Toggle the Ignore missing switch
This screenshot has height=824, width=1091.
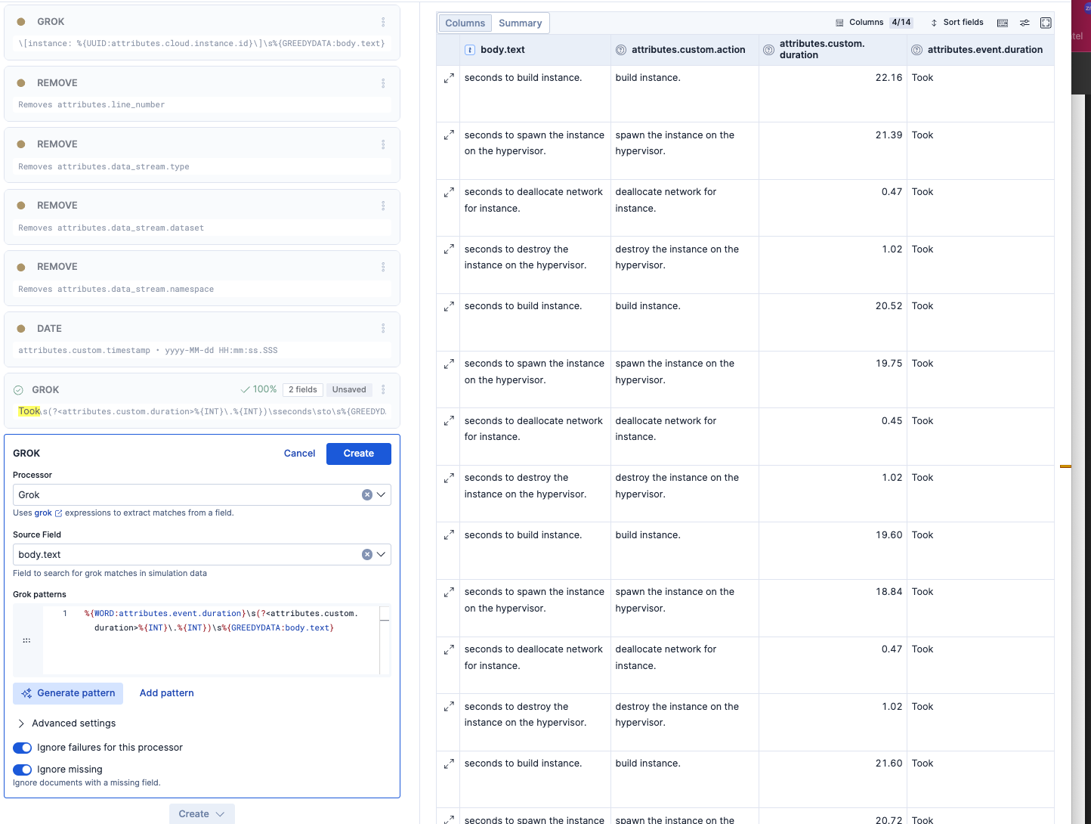(22, 770)
